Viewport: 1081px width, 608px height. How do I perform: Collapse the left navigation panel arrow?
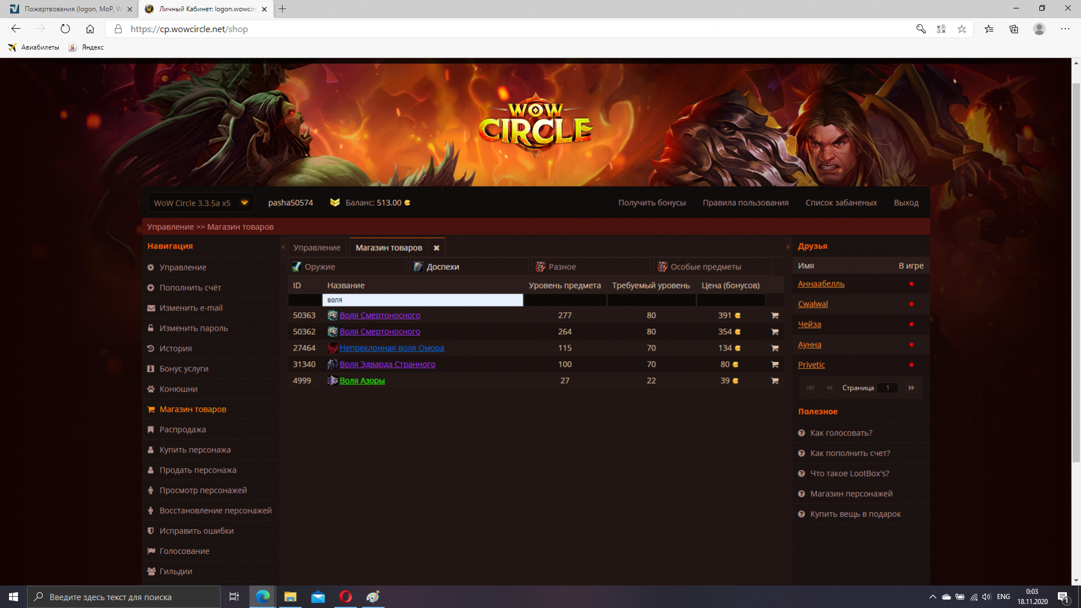(283, 247)
